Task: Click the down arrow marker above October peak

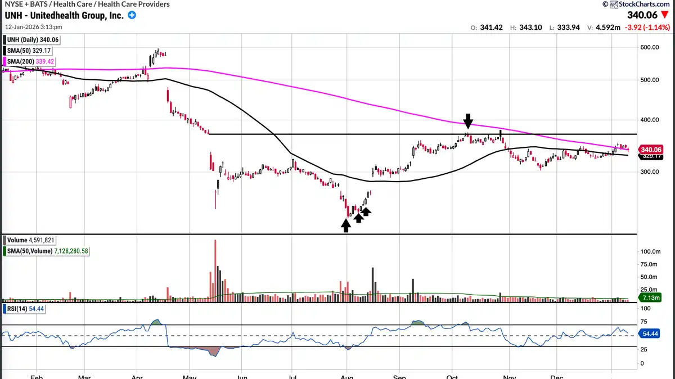Action: [468, 120]
